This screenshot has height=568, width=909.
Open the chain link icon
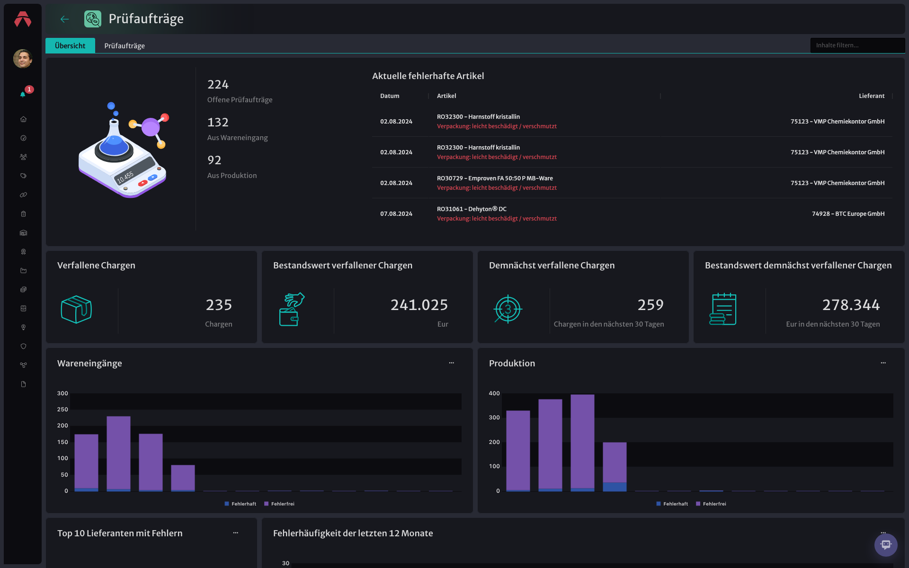23,195
